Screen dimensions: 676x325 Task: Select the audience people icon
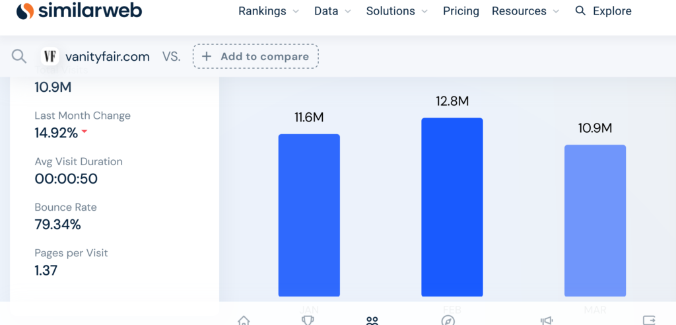click(372, 320)
